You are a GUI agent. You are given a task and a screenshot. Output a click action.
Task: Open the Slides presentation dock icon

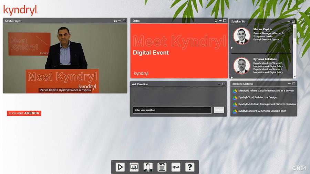(x=134, y=167)
